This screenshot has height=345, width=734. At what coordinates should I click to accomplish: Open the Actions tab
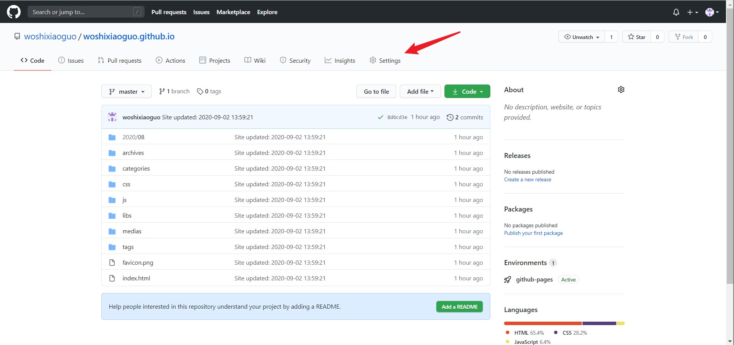[x=170, y=60]
